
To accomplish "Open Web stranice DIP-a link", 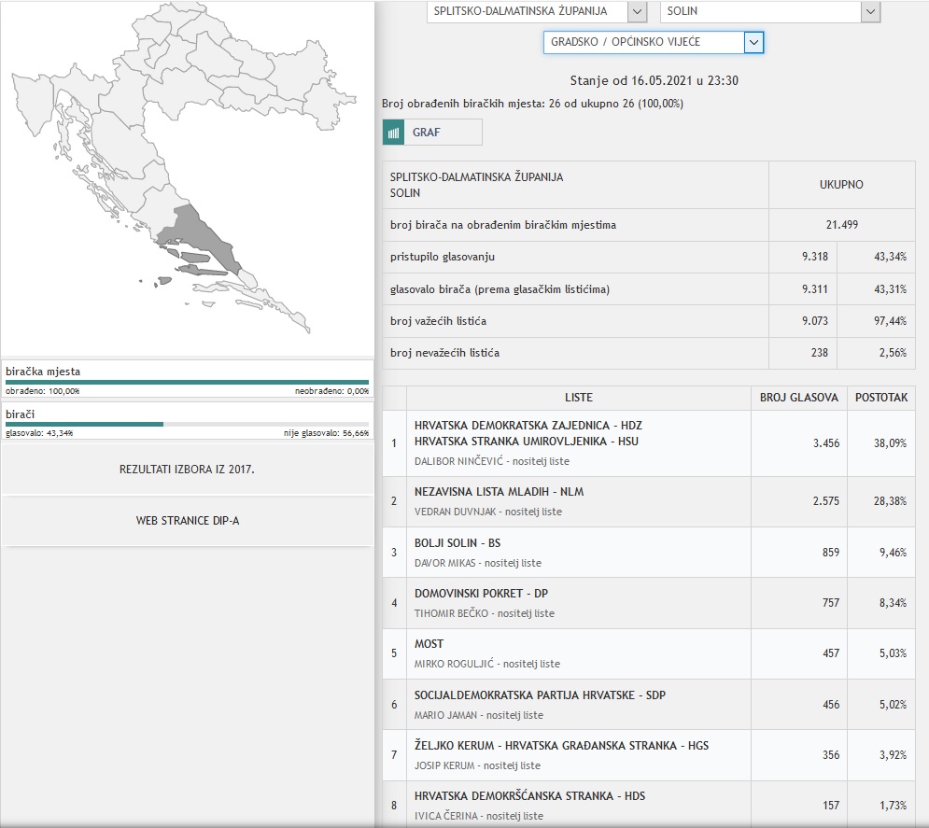I will click(187, 521).
